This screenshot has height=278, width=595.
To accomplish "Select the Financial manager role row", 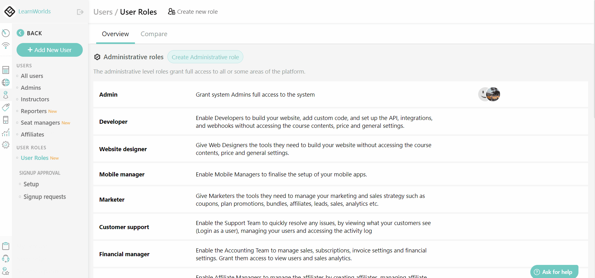I will coord(340,254).
